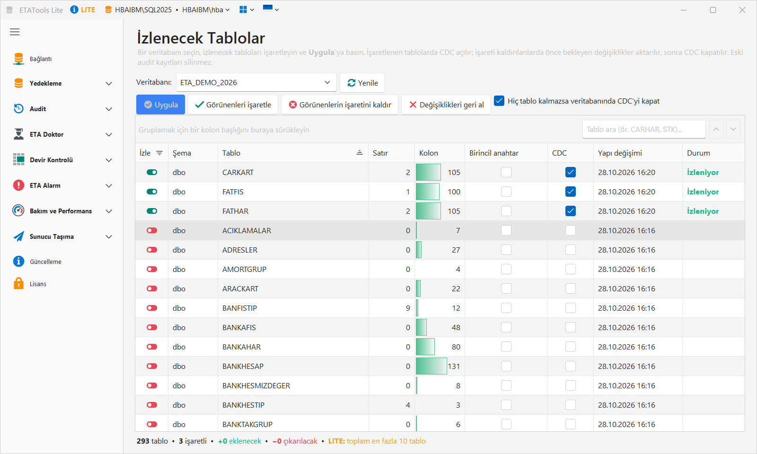
Task: Click the sort icon in Tablo column header
Action: click(360, 152)
